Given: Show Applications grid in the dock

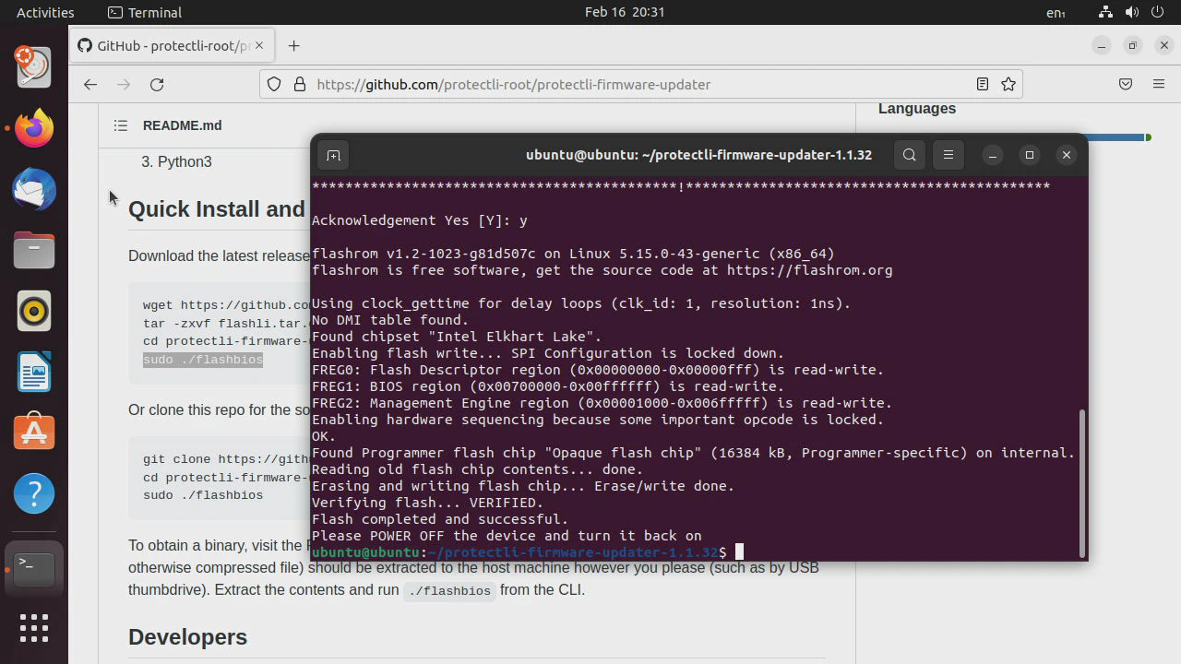Looking at the screenshot, I should [34, 628].
